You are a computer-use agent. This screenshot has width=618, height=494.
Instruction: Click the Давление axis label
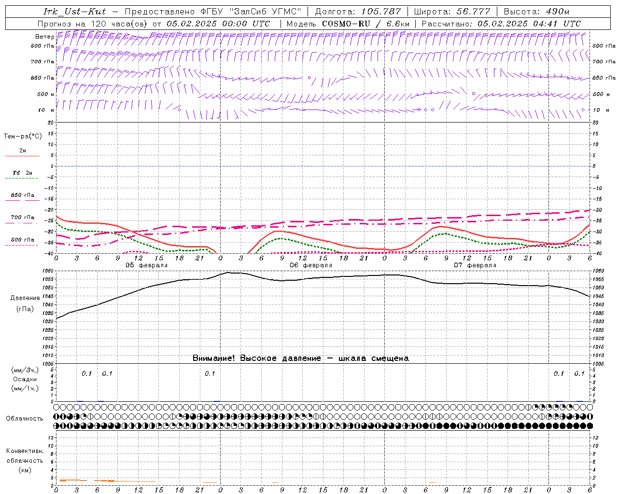22,298
